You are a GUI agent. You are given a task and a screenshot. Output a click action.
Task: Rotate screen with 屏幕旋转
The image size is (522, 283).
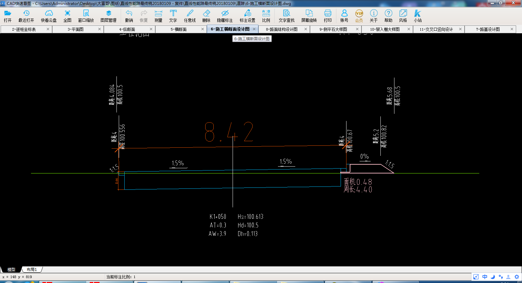click(x=309, y=16)
